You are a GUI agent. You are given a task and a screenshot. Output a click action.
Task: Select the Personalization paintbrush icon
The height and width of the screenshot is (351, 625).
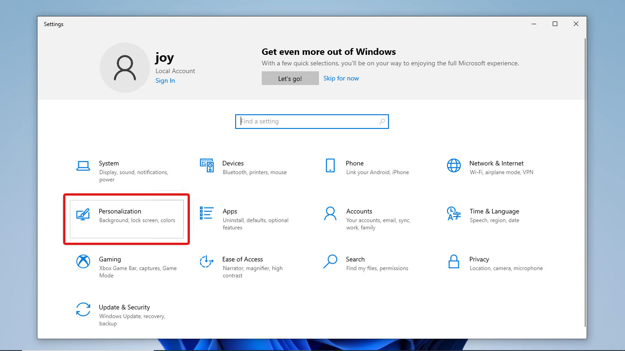(83, 213)
